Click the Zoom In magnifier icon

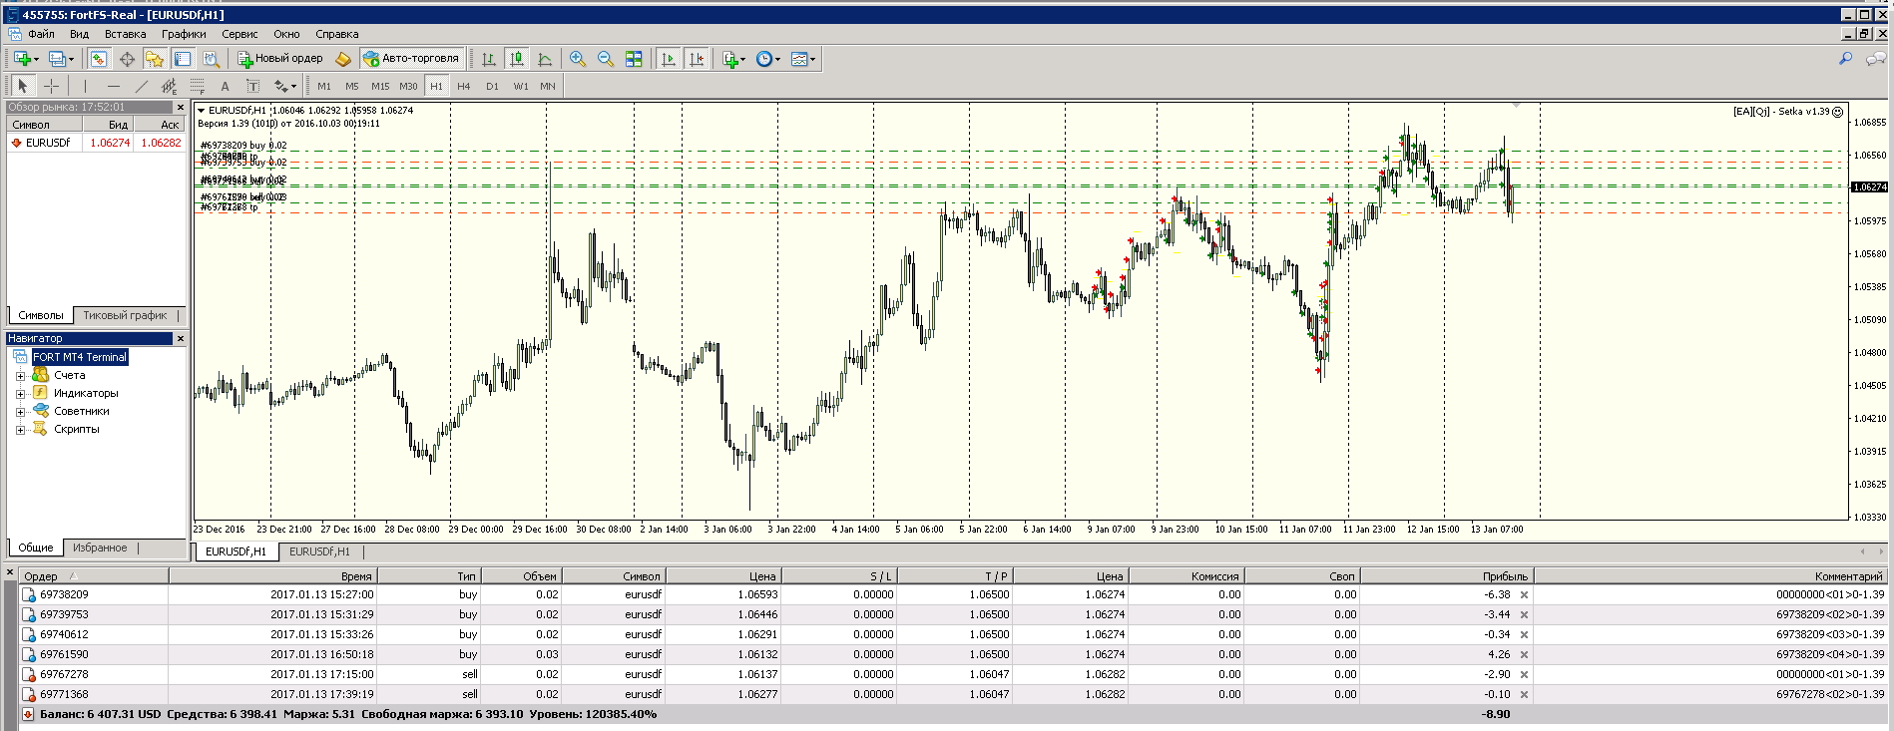click(578, 59)
